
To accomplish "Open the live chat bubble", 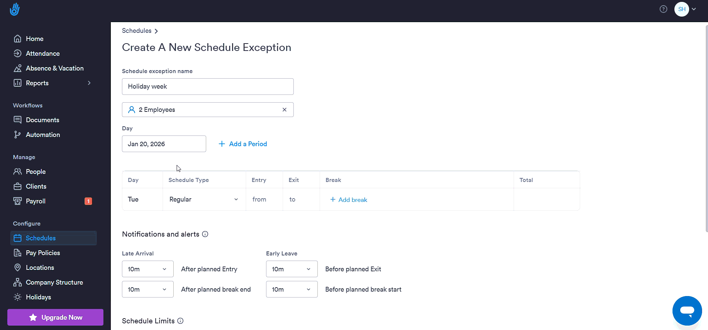I will (x=687, y=311).
